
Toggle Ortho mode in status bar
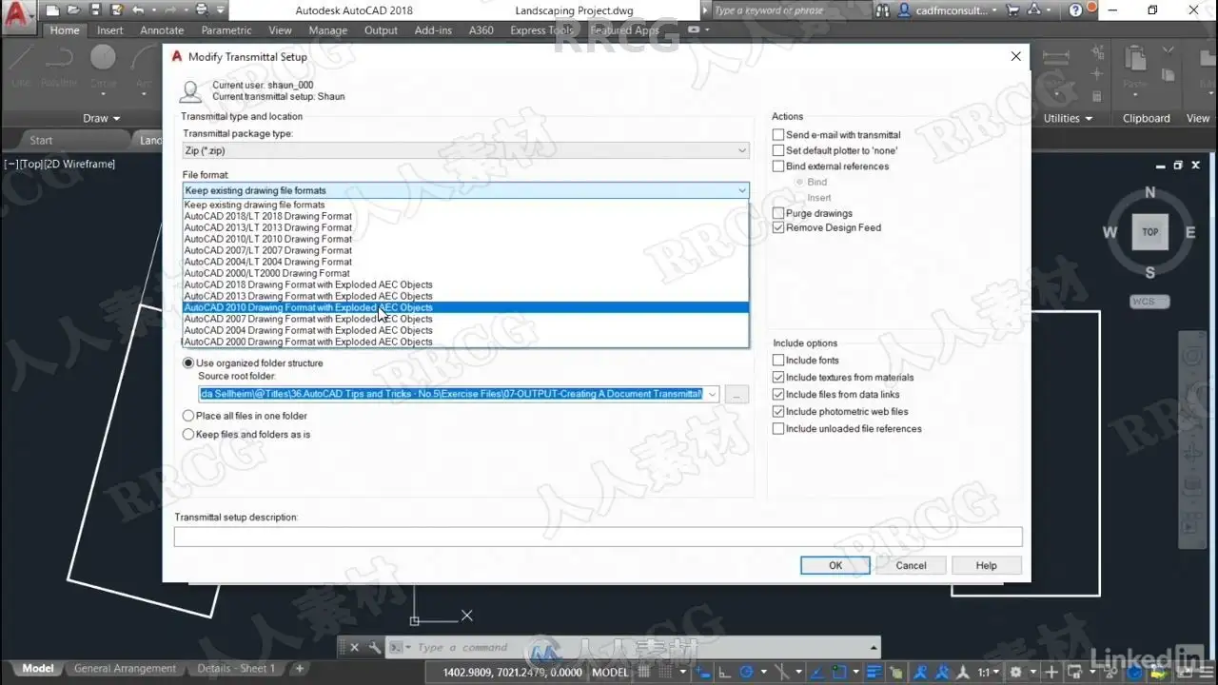725,672
